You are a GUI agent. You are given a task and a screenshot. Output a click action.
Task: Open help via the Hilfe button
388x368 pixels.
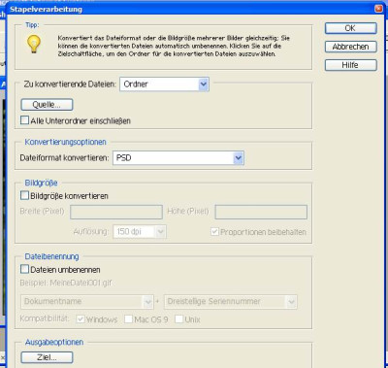pyautogui.click(x=351, y=65)
